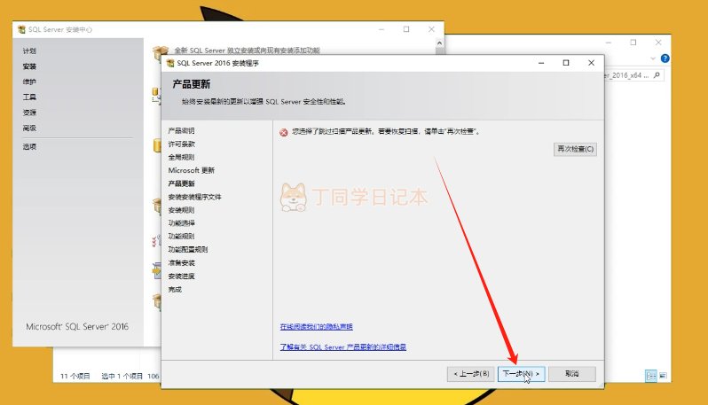Click the 许可条款 step in setup list

pos(181,144)
